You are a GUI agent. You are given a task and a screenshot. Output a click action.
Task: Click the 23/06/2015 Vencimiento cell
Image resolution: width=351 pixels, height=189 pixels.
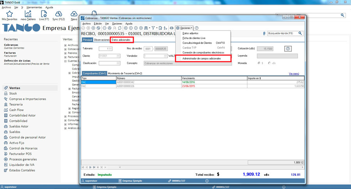(x=214, y=86)
